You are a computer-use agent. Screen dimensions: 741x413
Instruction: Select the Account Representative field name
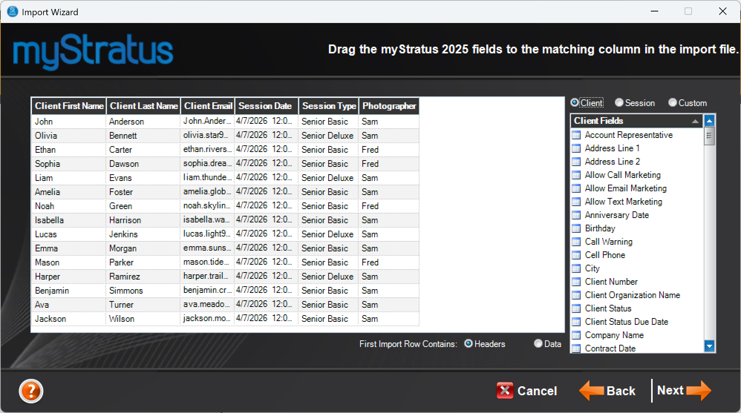pyautogui.click(x=629, y=135)
